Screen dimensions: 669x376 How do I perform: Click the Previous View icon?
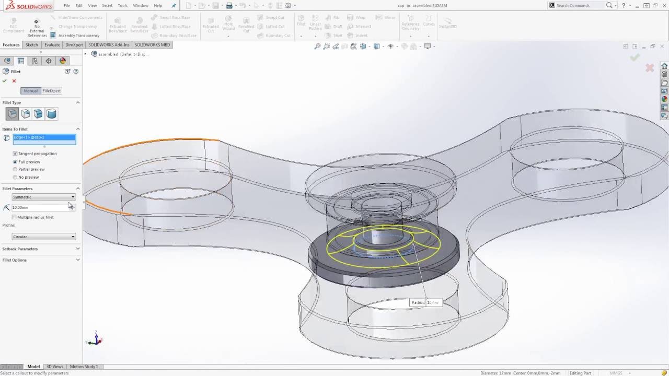(337, 46)
